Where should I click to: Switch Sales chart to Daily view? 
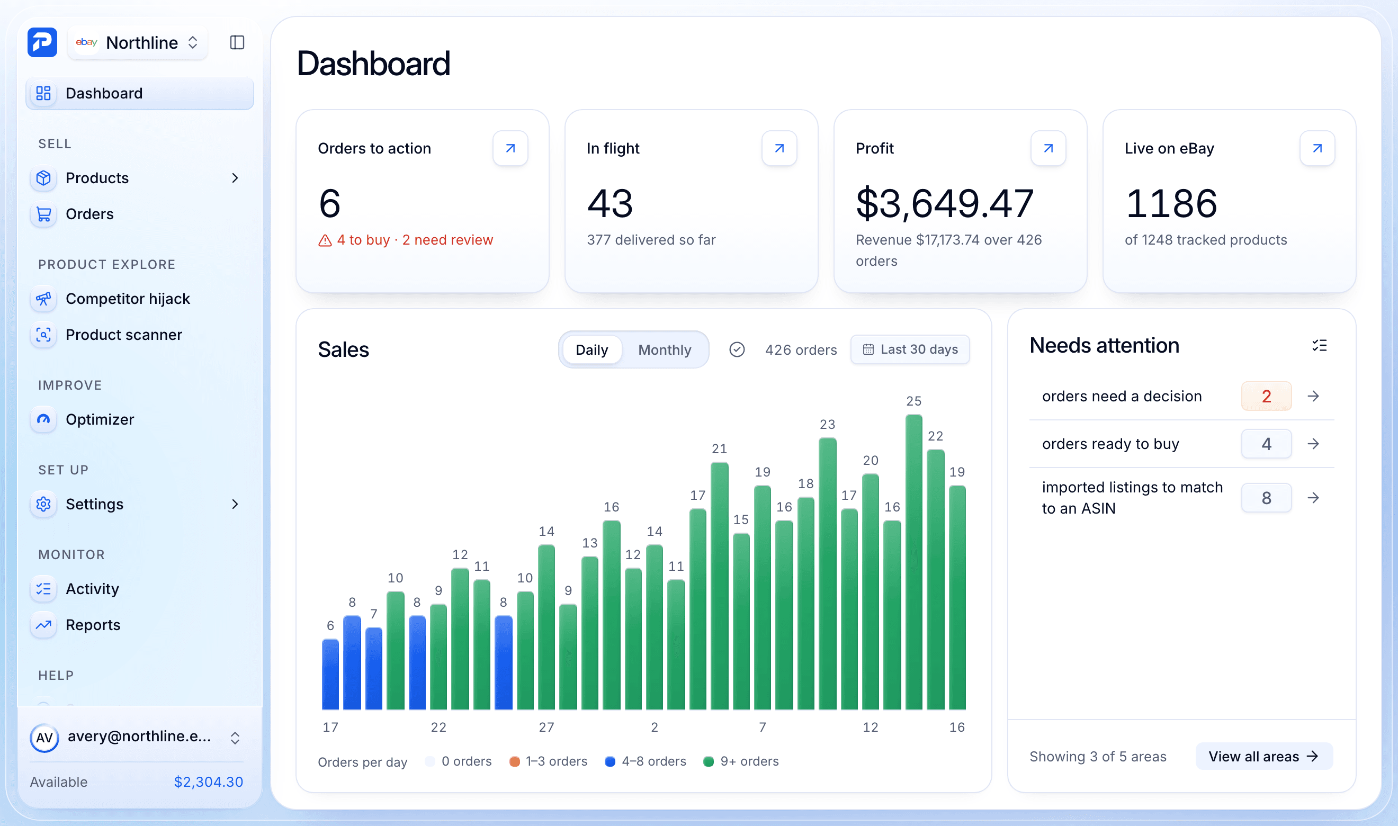click(592, 349)
